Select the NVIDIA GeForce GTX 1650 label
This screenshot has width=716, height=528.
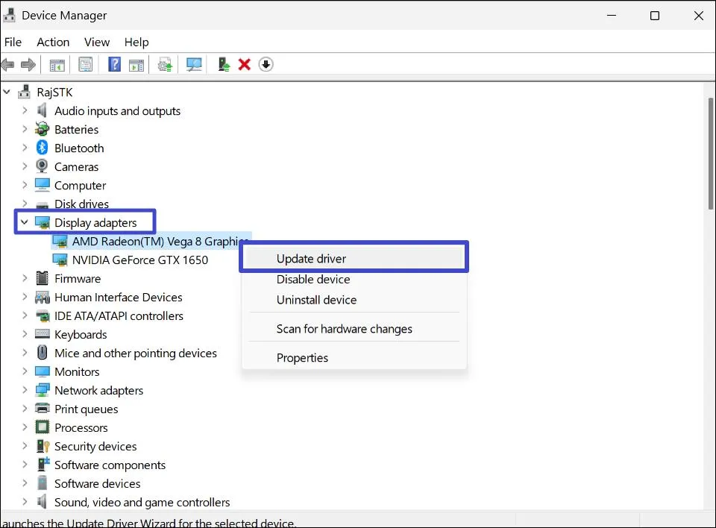pyautogui.click(x=139, y=260)
